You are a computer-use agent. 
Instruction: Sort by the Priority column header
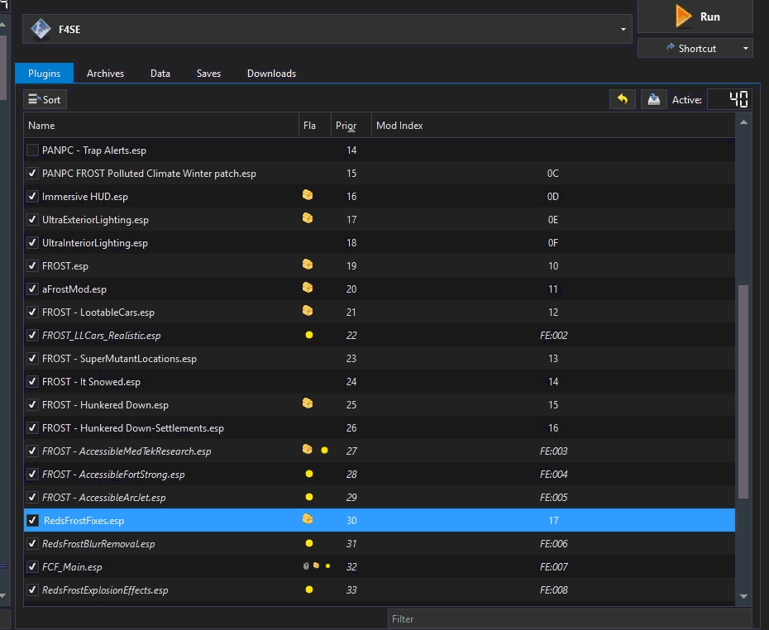[x=346, y=126]
